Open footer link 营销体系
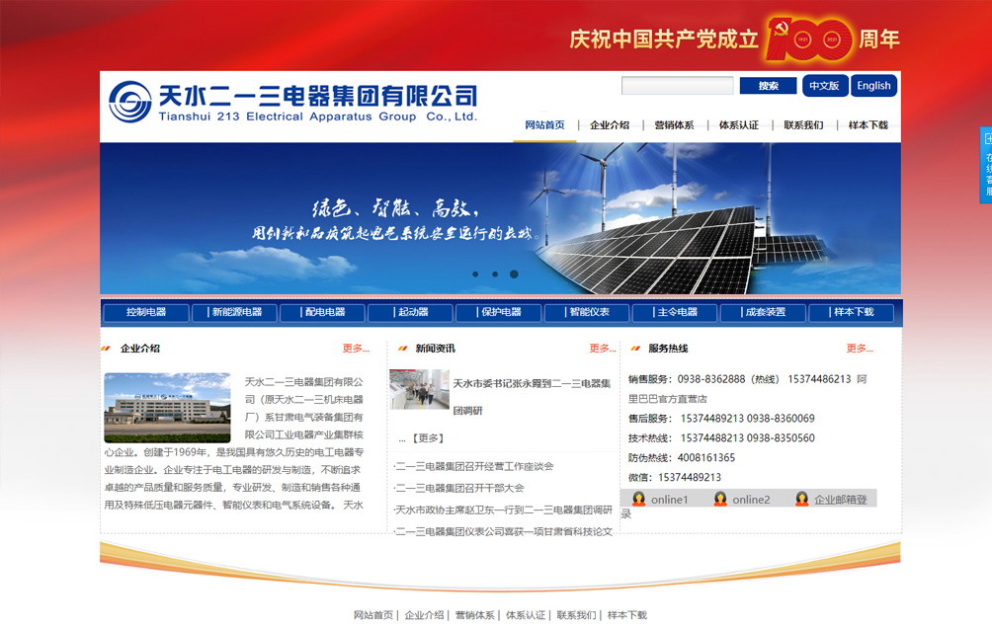Image resolution: width=992 pixels, height=629 pixels. point(475,615)
